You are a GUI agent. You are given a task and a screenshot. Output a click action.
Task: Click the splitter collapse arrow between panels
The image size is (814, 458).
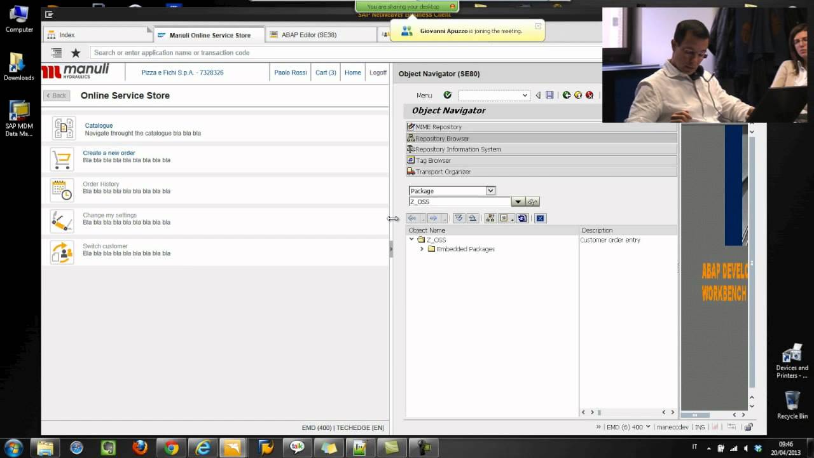pos(391,249)
